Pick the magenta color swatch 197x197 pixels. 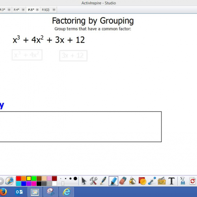pyautogui.click(x=34, y=184)
